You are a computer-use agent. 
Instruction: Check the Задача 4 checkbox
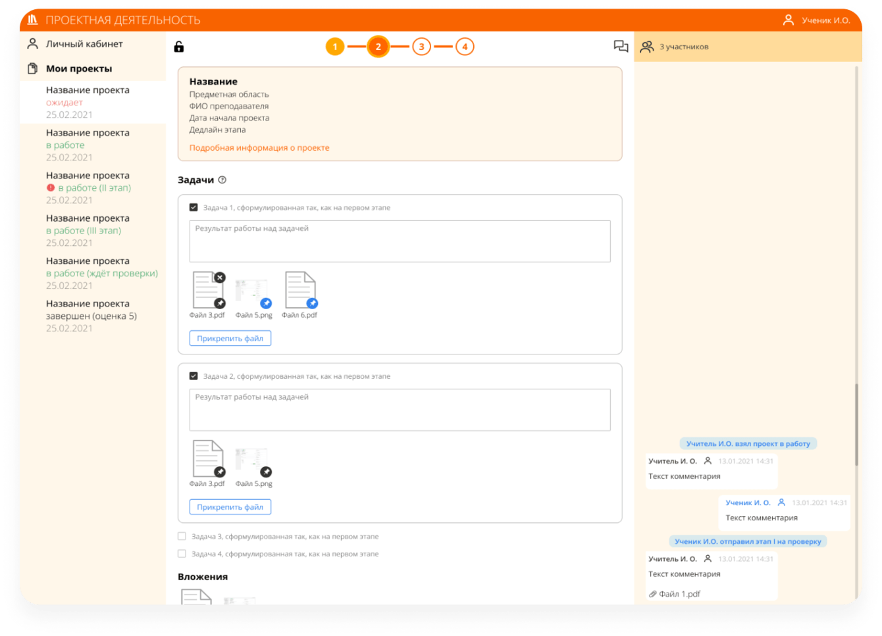pos(182,554)
